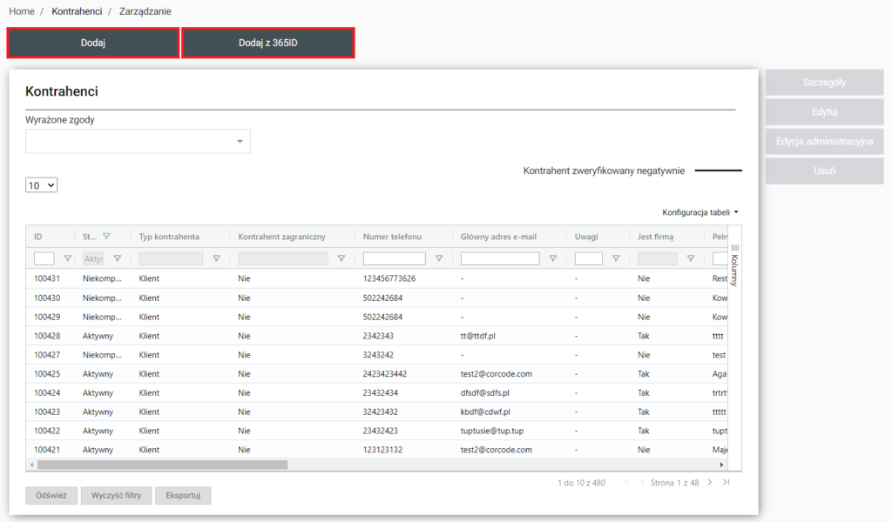The height and width of the screenshot is (522, 892).
Task: Click filter icon in ID filter row
Action: 68,258
